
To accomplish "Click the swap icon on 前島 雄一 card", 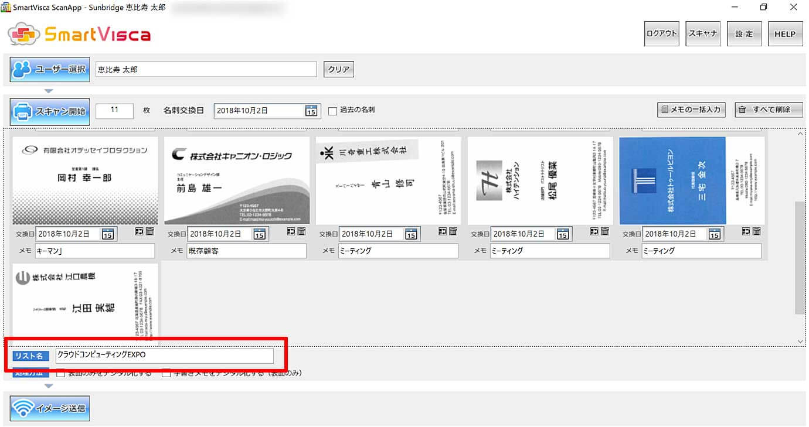I will point(291,232).
